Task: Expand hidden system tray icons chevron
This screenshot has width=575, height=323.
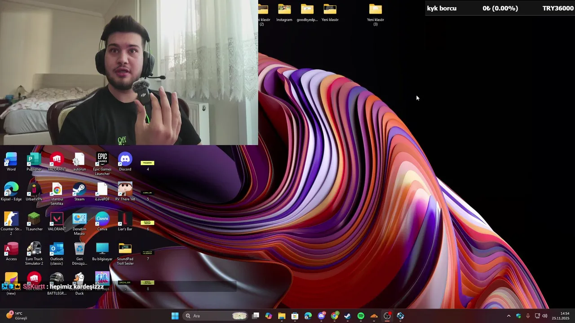Action: 509,316
